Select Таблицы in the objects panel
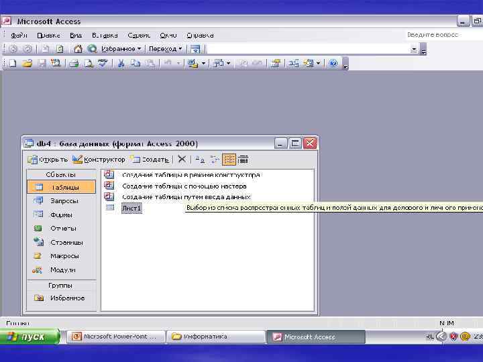483x362 pixels. coord(61,187)
